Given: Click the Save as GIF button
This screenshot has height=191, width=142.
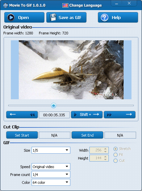Looking at the screenshot, I should click(66, 17).
